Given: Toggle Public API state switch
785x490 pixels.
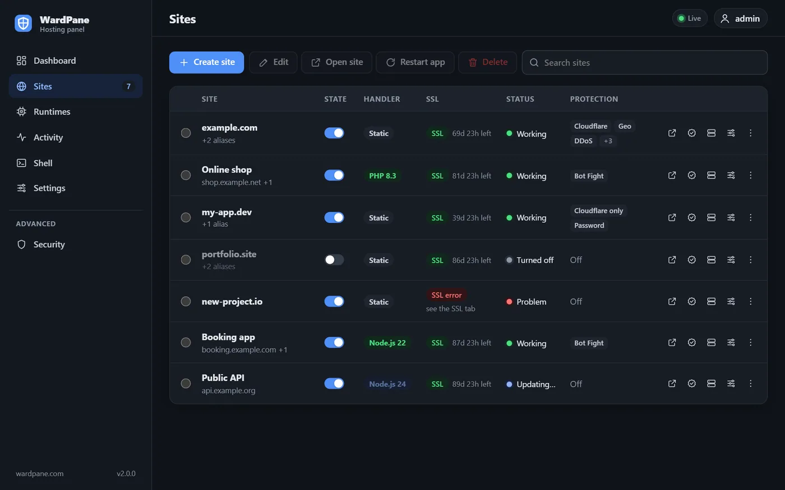Looking at the screenshot, I should point(334,384).
